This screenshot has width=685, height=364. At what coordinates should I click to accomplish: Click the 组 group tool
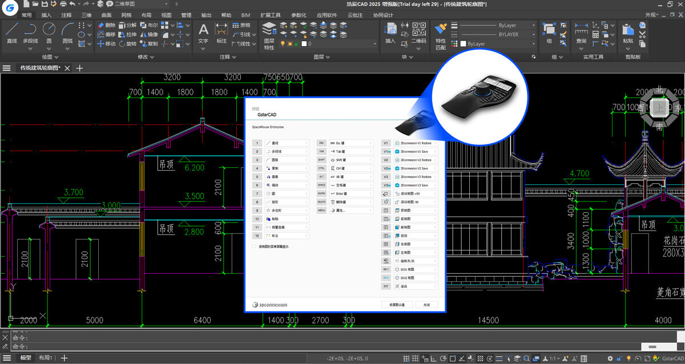pos(549,33)
